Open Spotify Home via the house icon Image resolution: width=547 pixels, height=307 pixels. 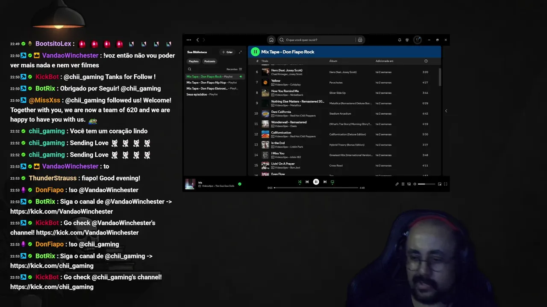[x=271, y=40]
